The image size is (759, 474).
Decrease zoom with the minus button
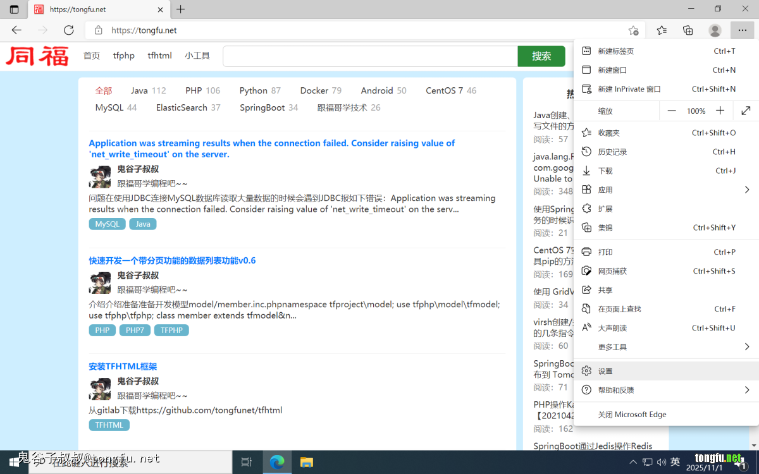coord(672,111)
